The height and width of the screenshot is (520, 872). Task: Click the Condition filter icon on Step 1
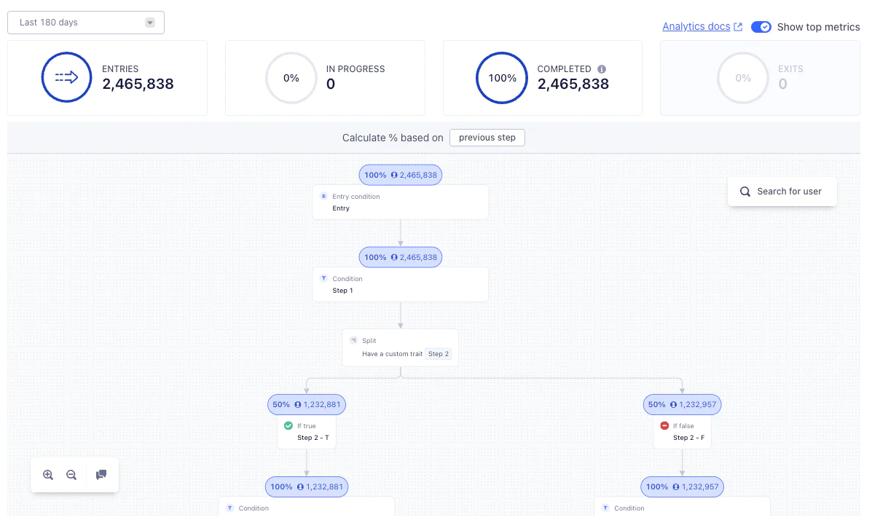coord(323,278)
